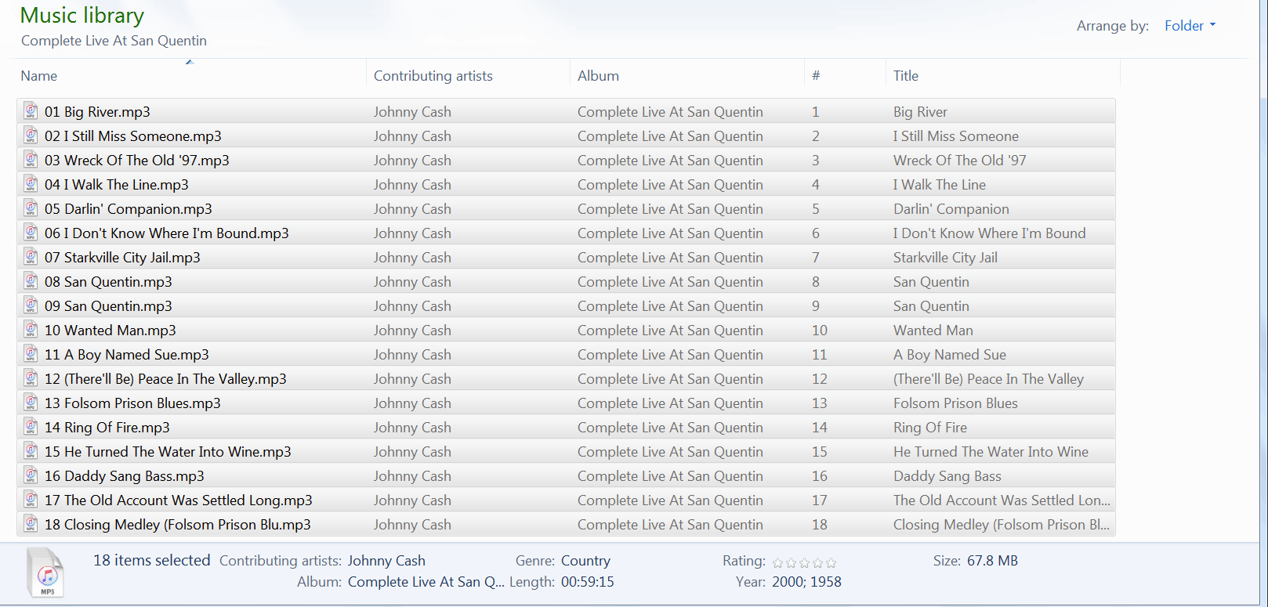This screenshot has width=1268, height=607.
Task: Select the icon beside 16 Daddy Sang Bass.mp3
Action: point(31,475)
